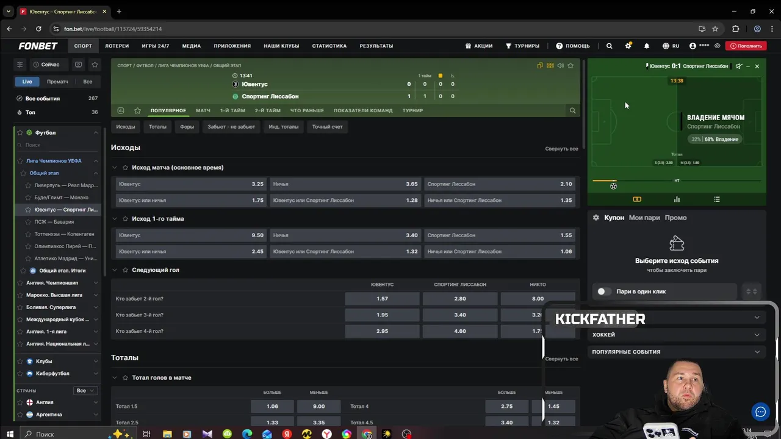781x439 pixels.
Task: Select the Все filter next to Прематч
Action: pos(88,82)
